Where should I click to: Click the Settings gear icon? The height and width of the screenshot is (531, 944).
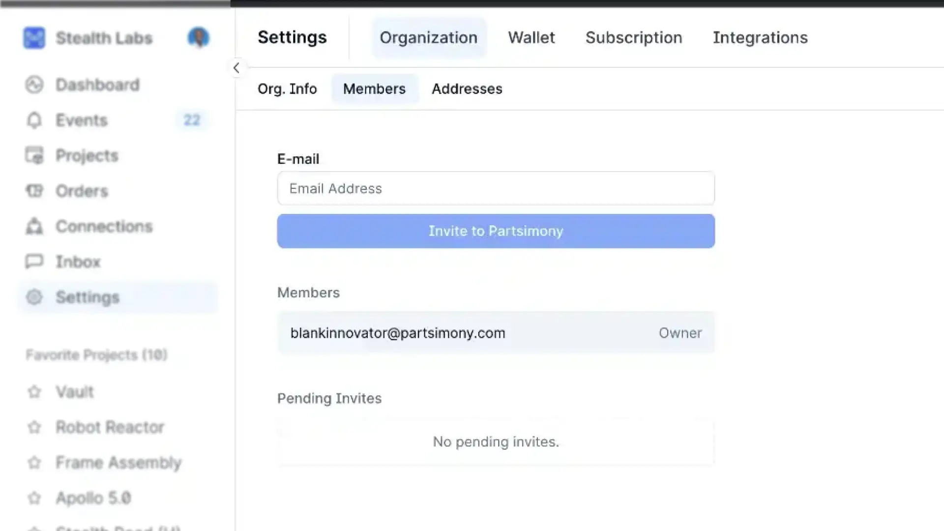(34, 297)
